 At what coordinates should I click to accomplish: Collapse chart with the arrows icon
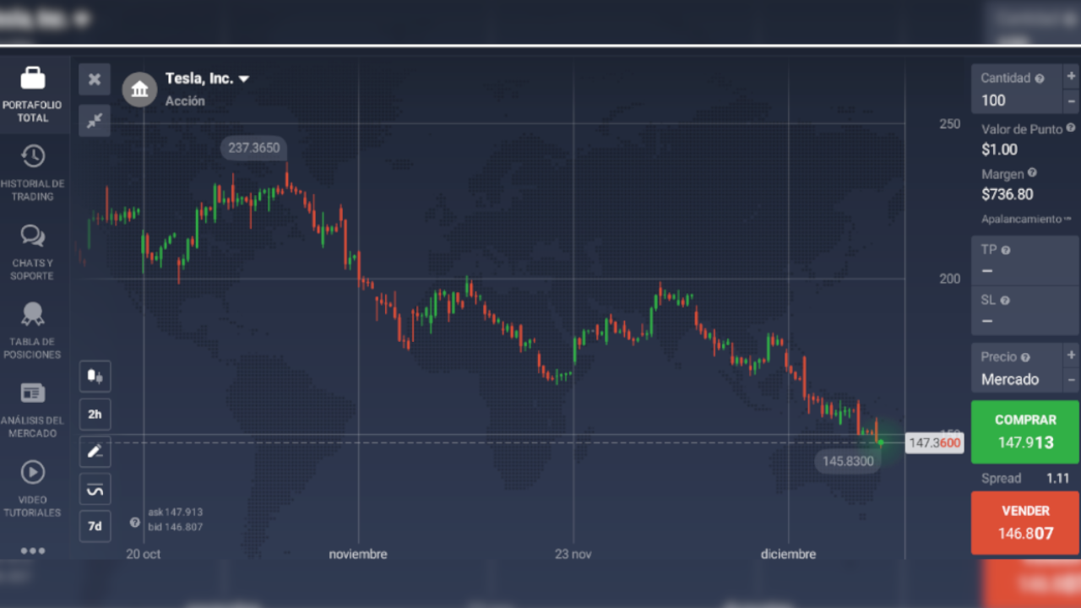(95, 121)
